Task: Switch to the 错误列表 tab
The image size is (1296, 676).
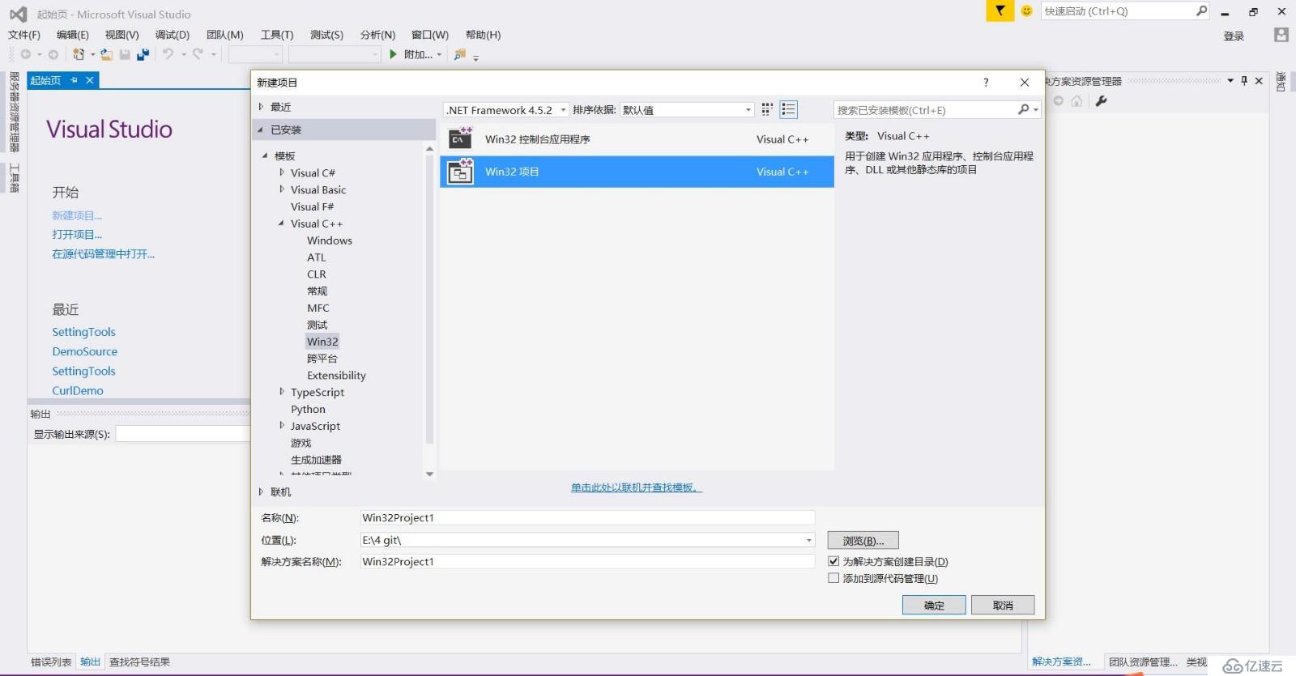Action: point(51,662)
